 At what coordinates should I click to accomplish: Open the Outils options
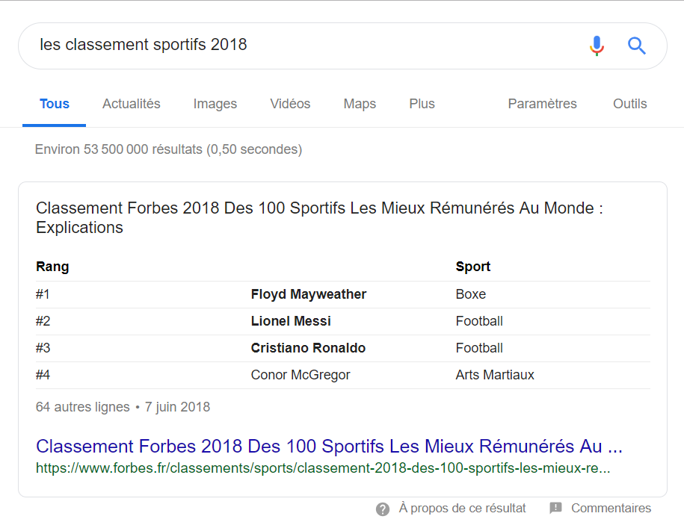(x=630, y=104)
